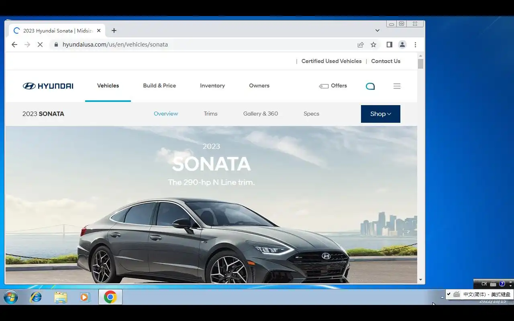Click the CH language bar indicator
The height and width of the screenshot is (321, 514).
484,284
